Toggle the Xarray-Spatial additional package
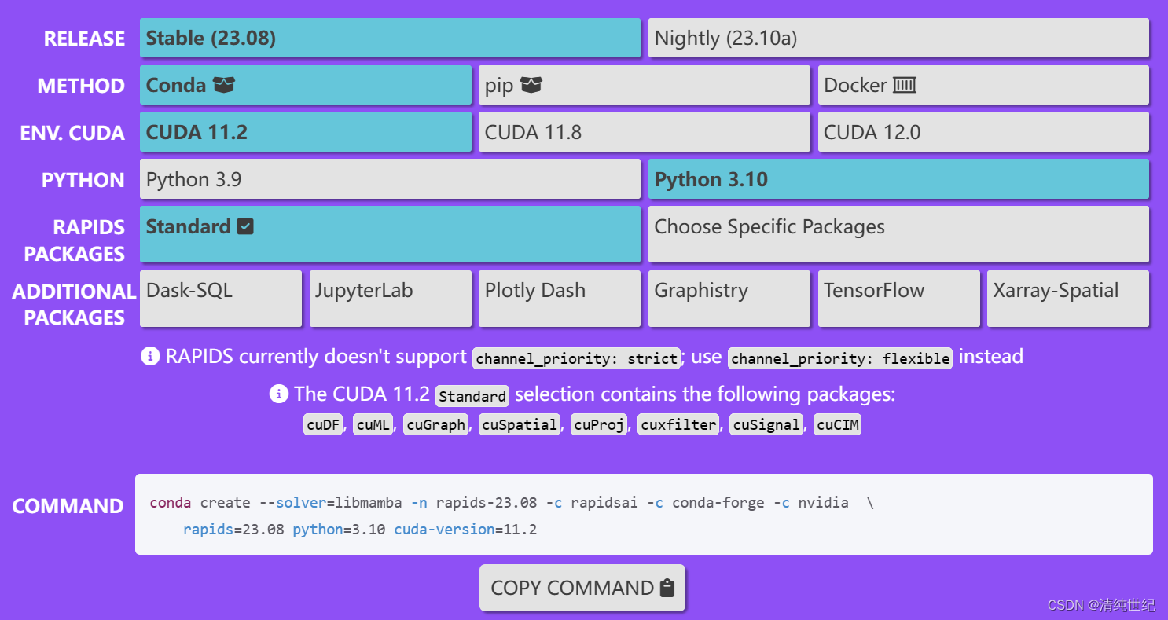This screenshot has width=1168, height=620. click(1068, 299)
